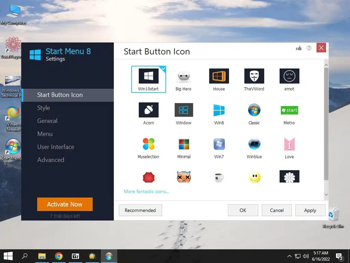The image size is (350, 263).
Task: Click the thumbs-up like icon
Action: point(298,48)
